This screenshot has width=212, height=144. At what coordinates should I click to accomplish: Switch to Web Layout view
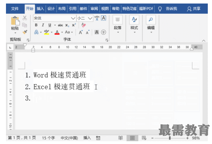click(144, 138)
